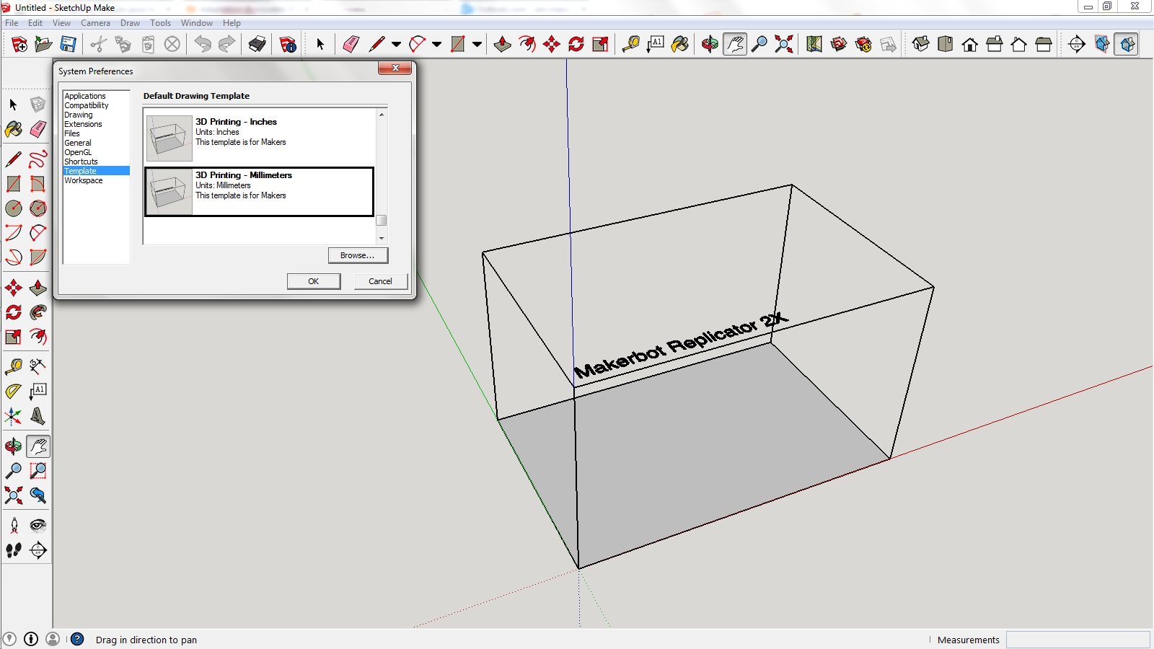
Task: Click Zoom Extents in the top toolbar
Action: [x=783, y=45]
